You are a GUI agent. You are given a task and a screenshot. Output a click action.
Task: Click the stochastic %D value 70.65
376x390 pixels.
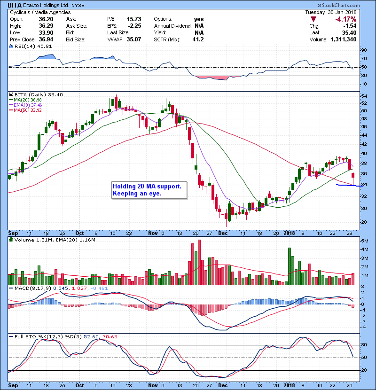pos(110,337)
